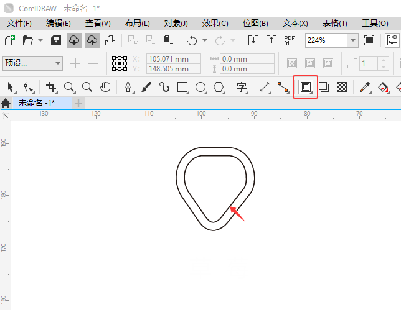Select the Freehand curve tool
This screenshot has width=401, height=310.
[x=164, y=87]
